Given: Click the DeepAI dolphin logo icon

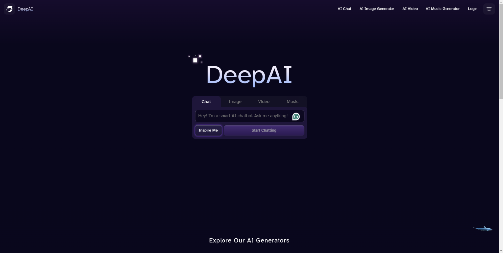Looking at the screenshot, I should [9, 9].
